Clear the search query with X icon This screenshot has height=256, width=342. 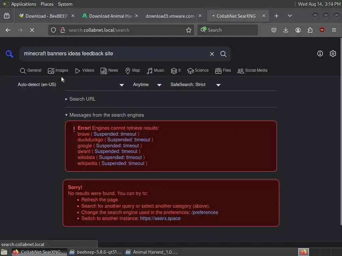[212, 54]
